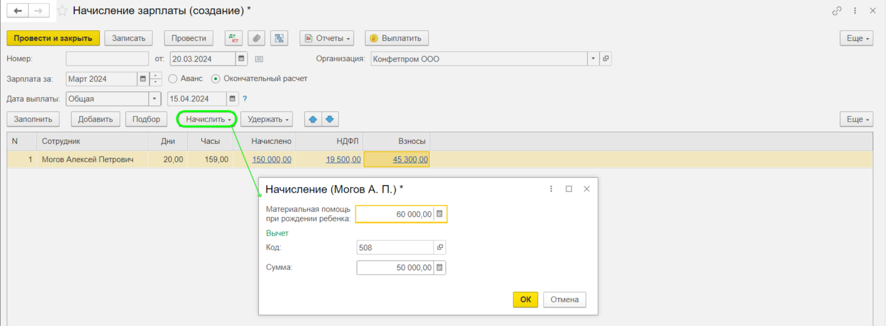Viewport: 886px width, 326px height.
Task: Open calendar for payment date 15.04.2024
Action: coord(233,99)
